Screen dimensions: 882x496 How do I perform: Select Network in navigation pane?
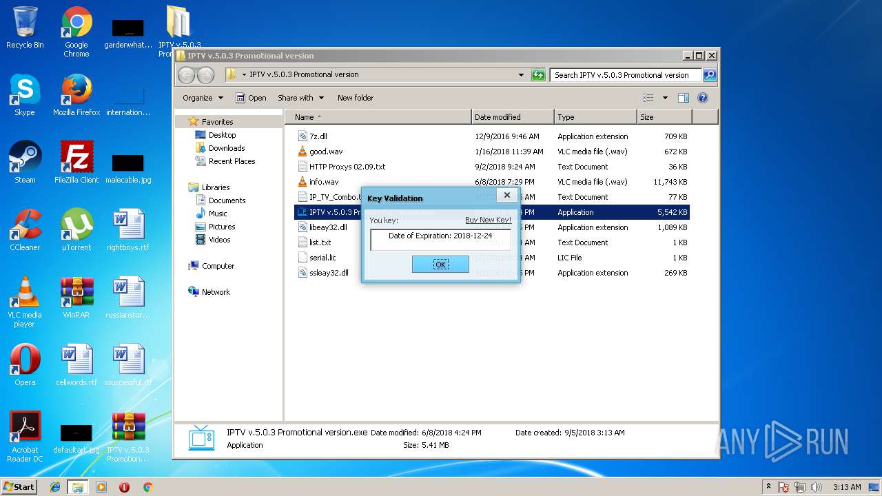click(x=216, y=292)
